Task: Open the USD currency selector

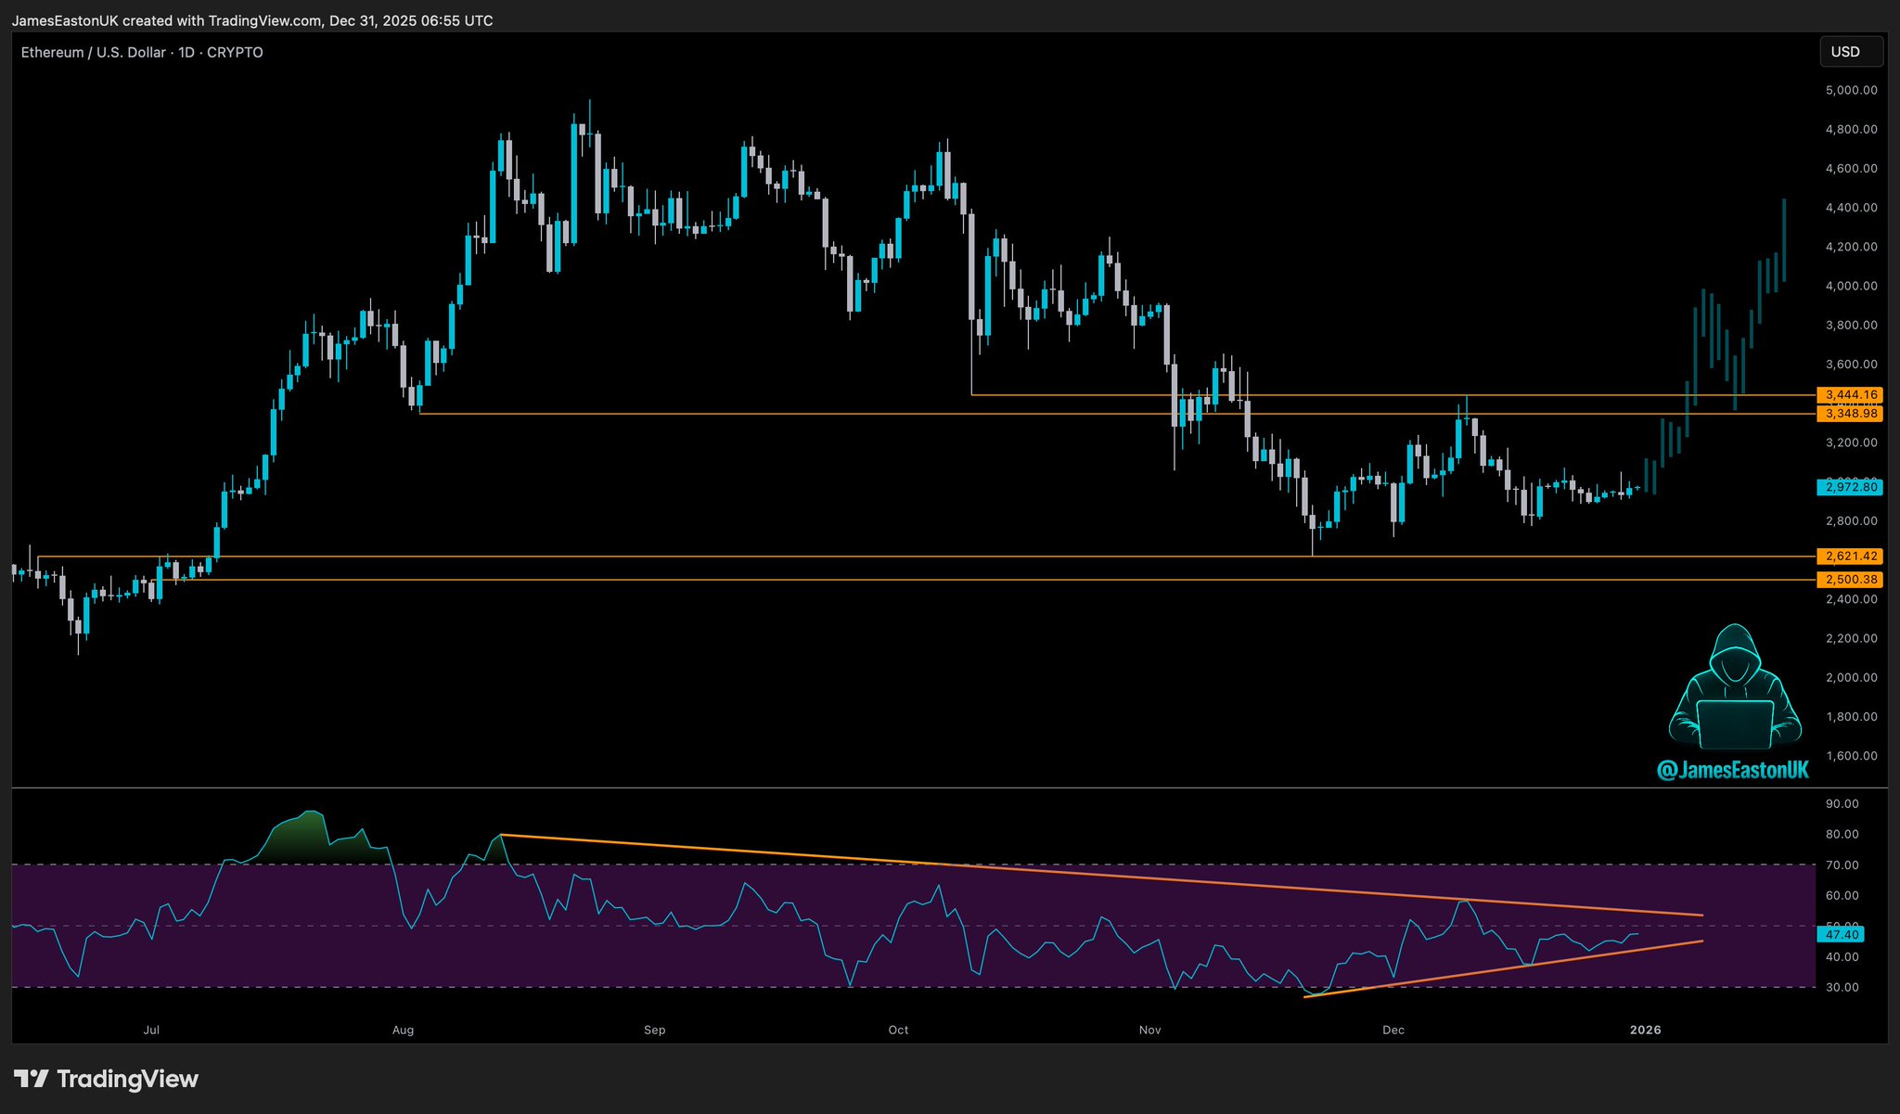Action: (x=1851, y=52)
